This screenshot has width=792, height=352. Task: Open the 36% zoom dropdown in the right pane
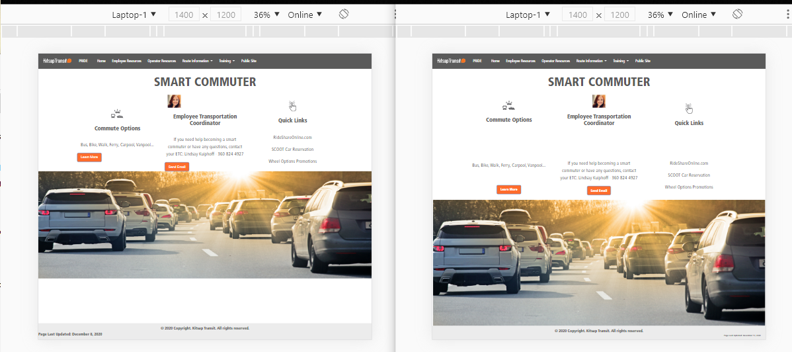coord(661,15)
